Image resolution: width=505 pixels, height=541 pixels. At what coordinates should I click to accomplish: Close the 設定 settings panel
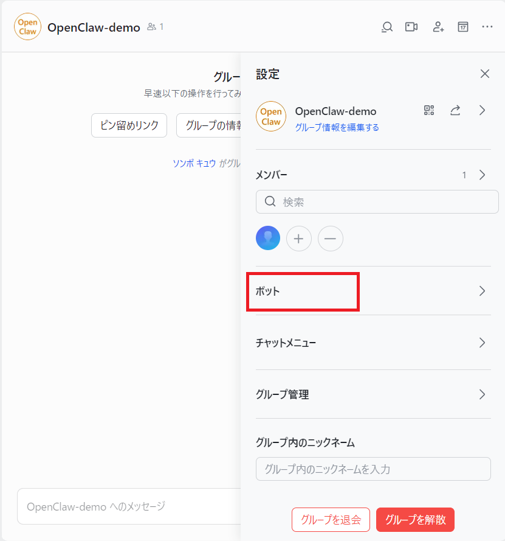[x=485, y=74]
